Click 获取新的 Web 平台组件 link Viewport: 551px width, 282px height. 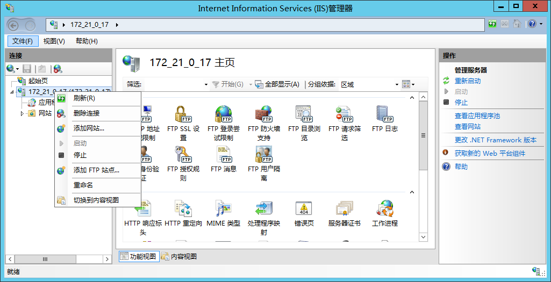point(490,153)
